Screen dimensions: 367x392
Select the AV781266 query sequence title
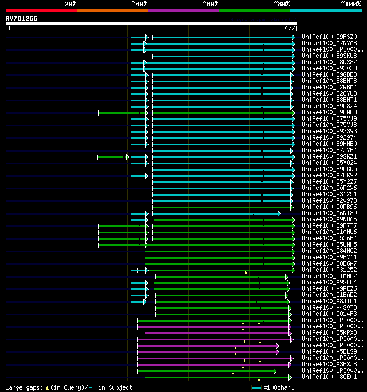tap(22, 18)
